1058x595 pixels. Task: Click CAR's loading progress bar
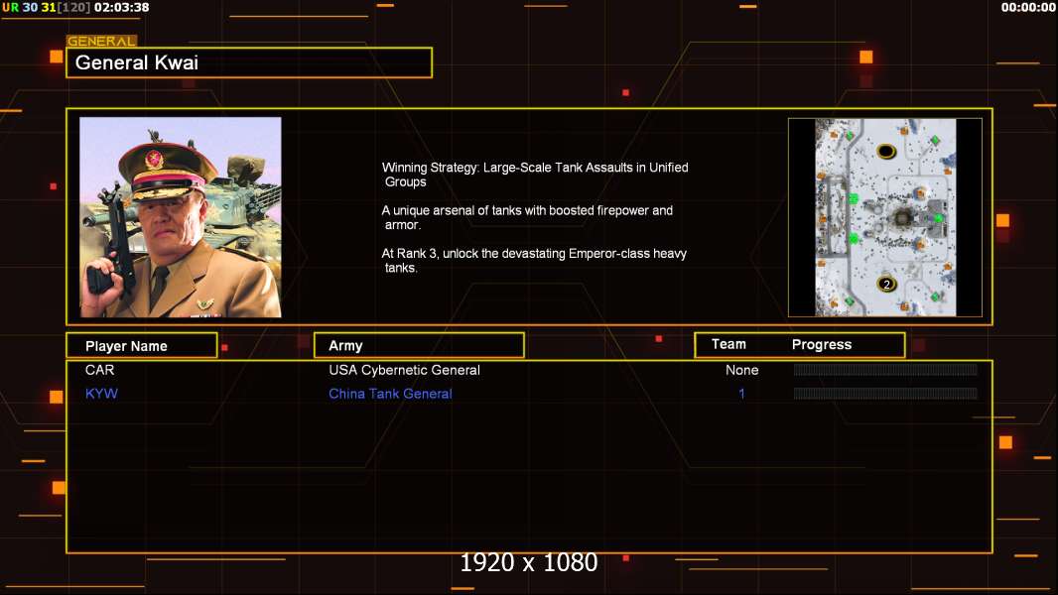pyautogui.click(x=885, y=369)
